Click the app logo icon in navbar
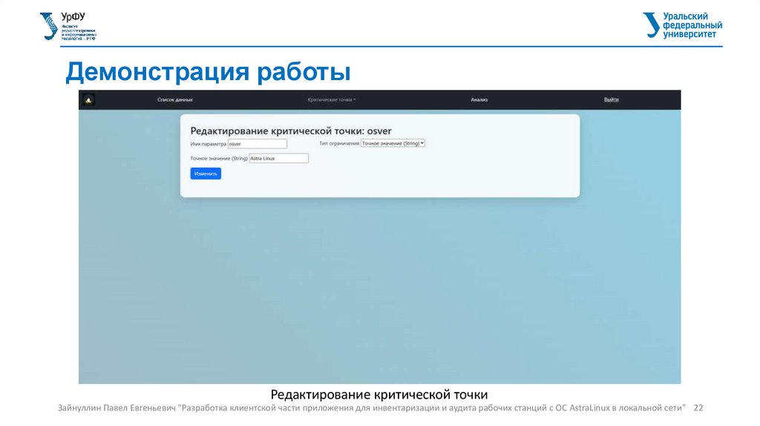This screenshot has width=760, height=426. pos(88,100)
